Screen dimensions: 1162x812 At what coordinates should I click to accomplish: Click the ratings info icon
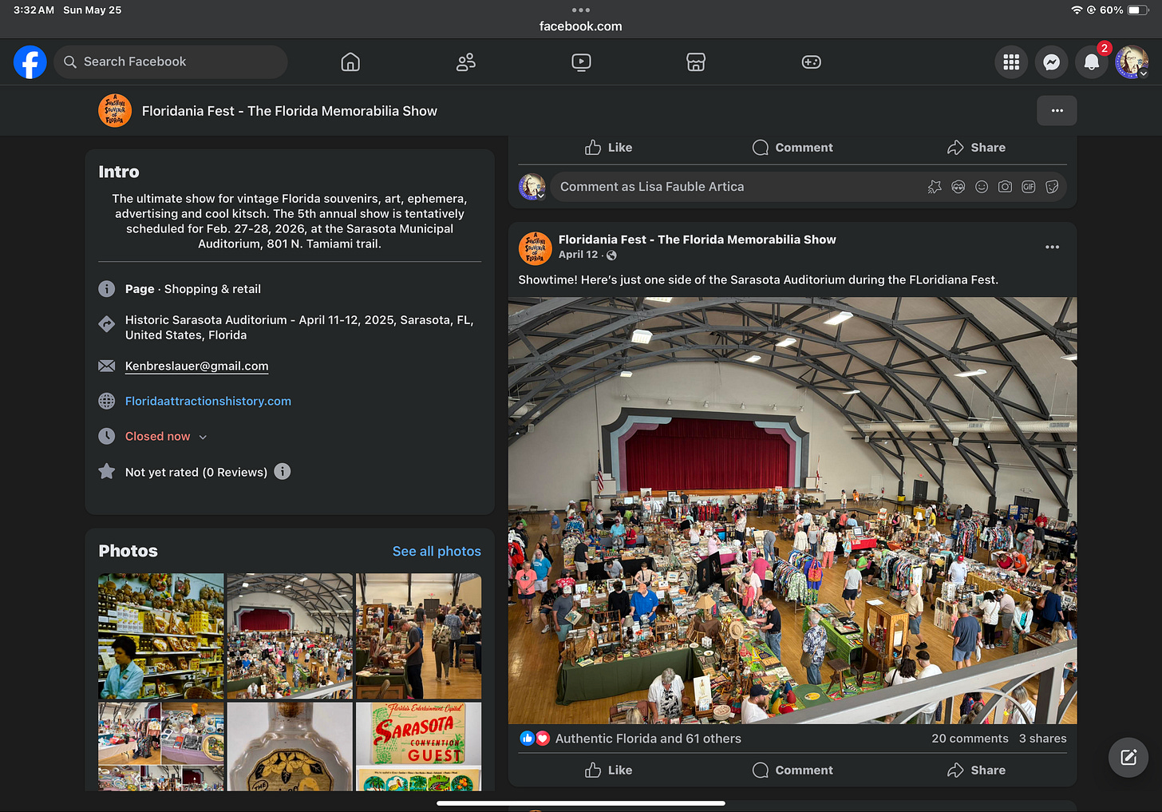[x=283, y=472]
